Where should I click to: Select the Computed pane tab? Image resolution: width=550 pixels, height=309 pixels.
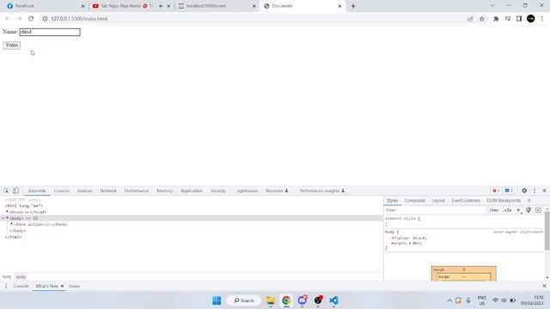[x=414, y=200]
